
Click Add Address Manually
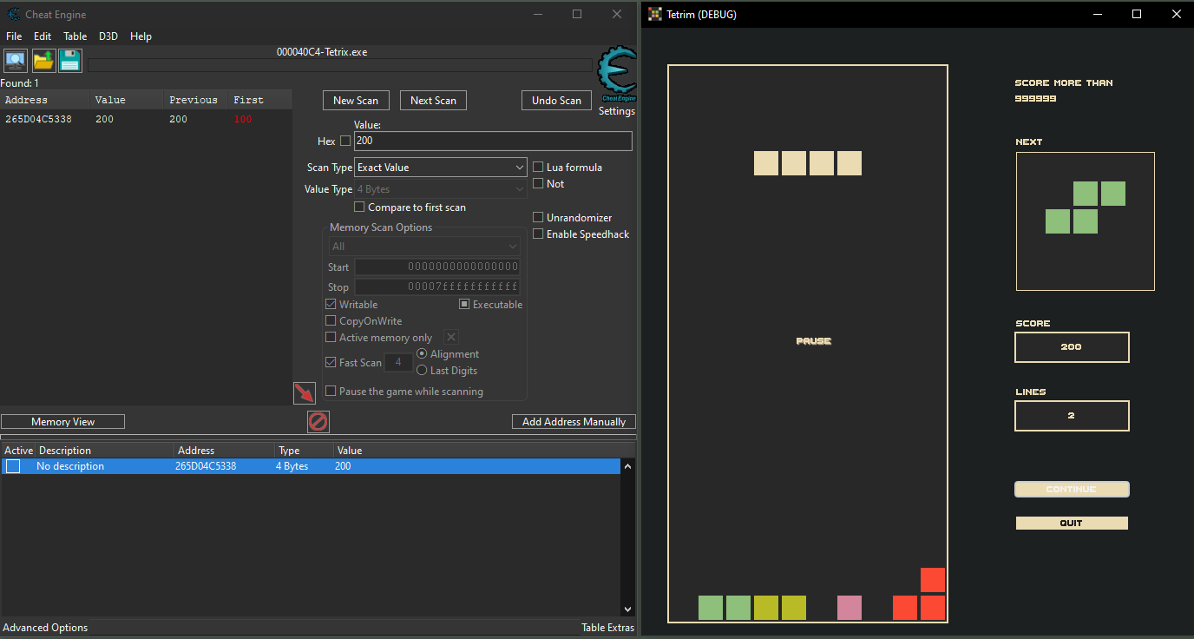574,422
